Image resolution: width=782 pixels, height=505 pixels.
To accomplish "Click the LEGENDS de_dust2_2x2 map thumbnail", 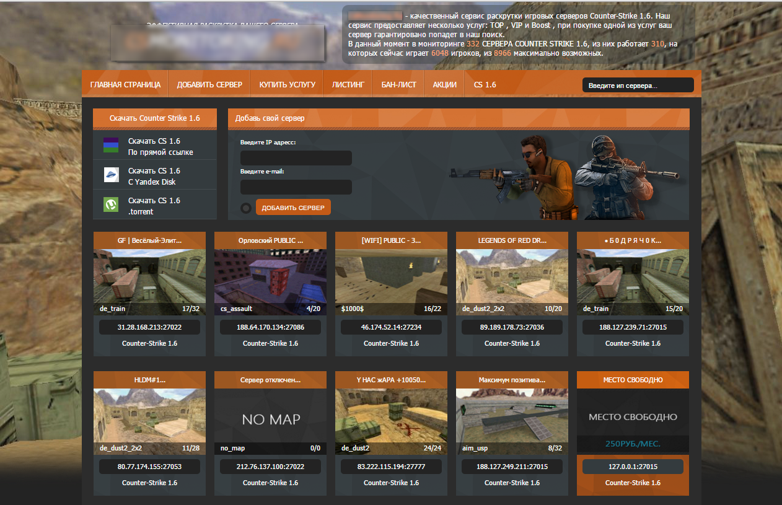I will (x=512, y=282).
